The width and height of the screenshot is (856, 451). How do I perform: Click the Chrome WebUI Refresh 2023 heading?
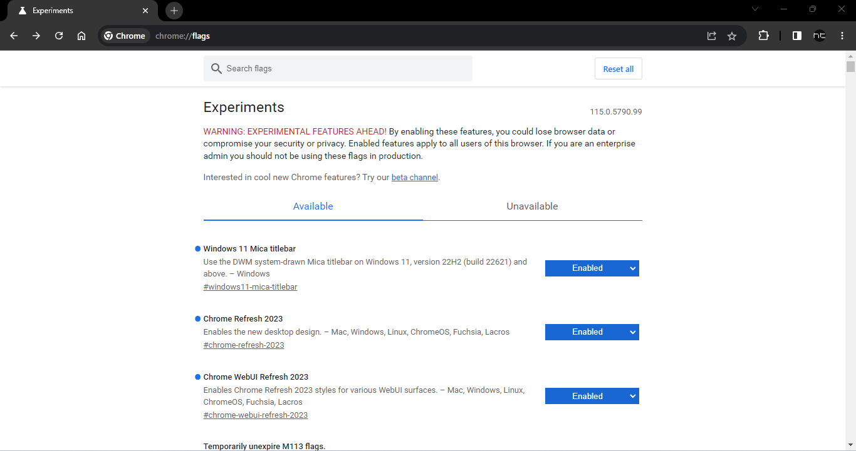[256, 377]
